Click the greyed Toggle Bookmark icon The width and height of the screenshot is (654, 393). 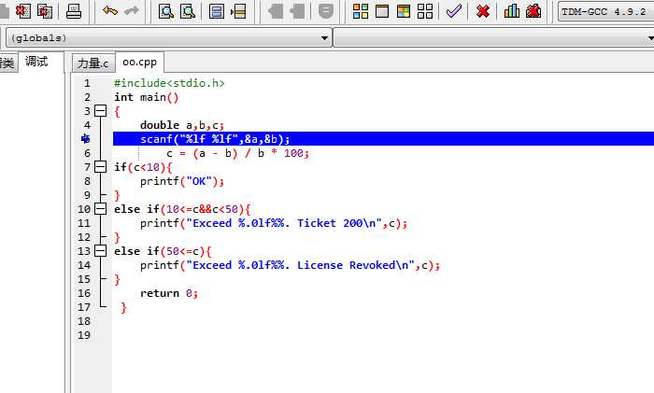[x=326, y=11]
